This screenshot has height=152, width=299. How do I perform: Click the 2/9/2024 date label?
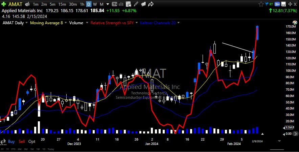click(x=257, y=141)
